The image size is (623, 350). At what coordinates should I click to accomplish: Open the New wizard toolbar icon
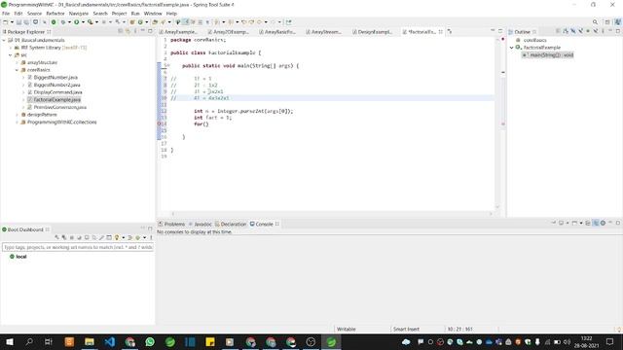pos(5,22)
